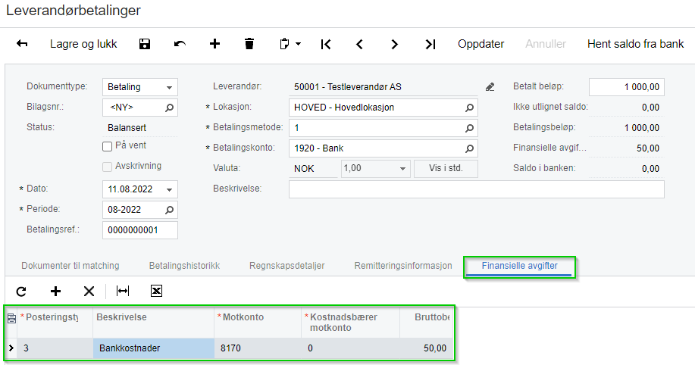Click the Beskrivelse text field

[x=476, y=189]
